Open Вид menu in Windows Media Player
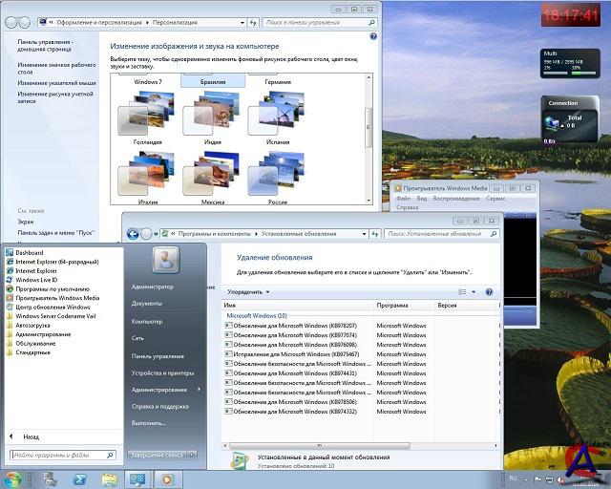Image resolution: width=611 pixels, height=489 pixels. coord(422,198)
